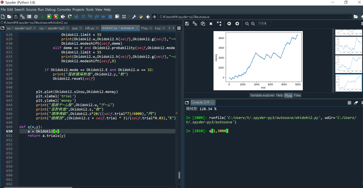Image resolution: width=363 pixels, height=188 pixels.
Task: Switch to the info.py editor tab
Action: click(90, 28)
